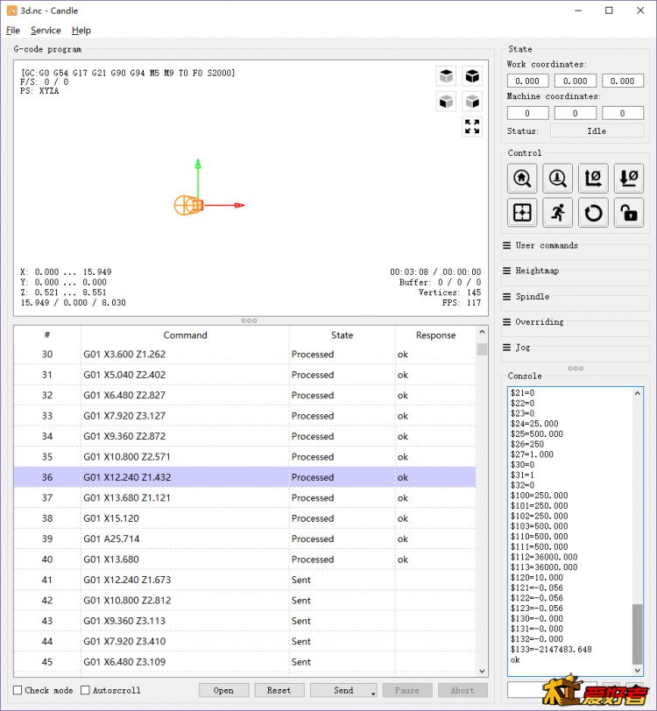Click the console scroll up arrow
Screen dimensions: 657x711
coord(638,393)
